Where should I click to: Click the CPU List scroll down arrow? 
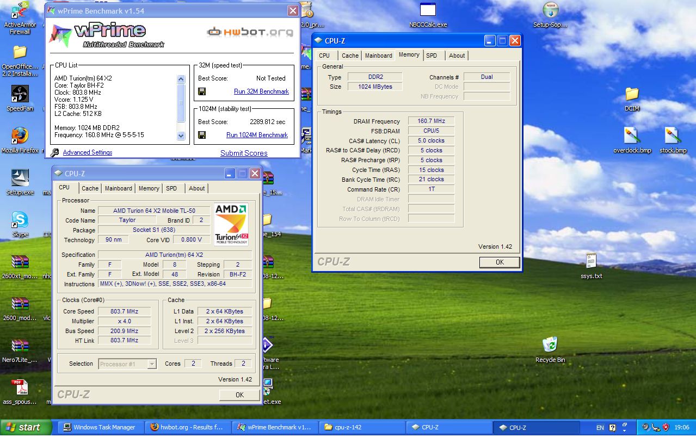pyautogui.click(x=181, y=136)
